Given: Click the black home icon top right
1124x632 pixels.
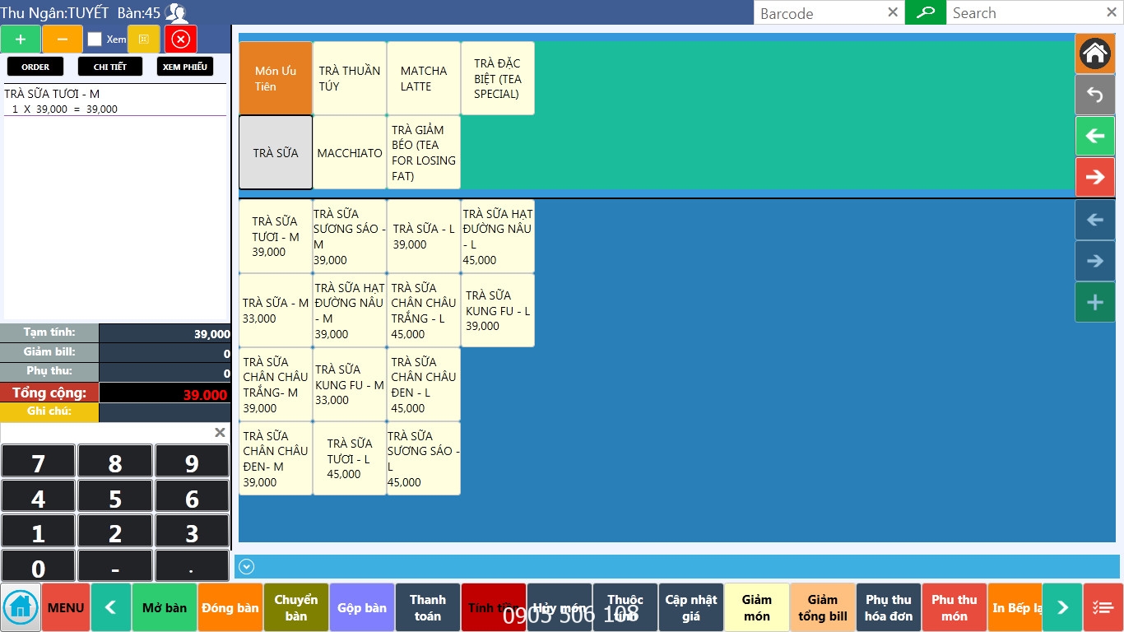Looking at the screenshot, I should [1095, 54].
